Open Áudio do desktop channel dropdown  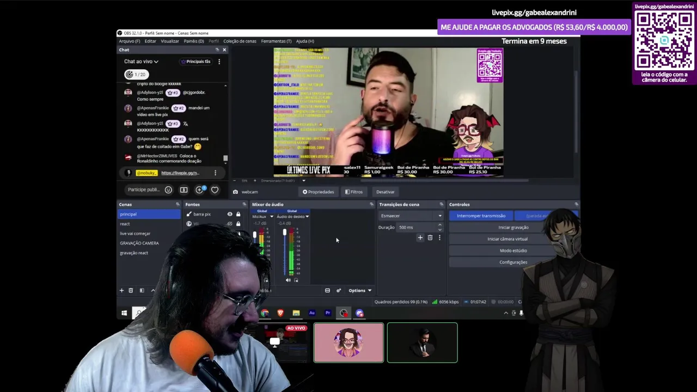coord(307,217)
